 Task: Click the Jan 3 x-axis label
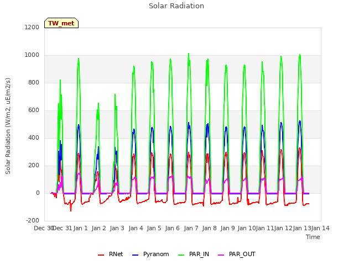[117, 228]
